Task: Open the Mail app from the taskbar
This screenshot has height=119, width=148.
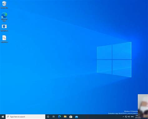Action: click(76, 116)
